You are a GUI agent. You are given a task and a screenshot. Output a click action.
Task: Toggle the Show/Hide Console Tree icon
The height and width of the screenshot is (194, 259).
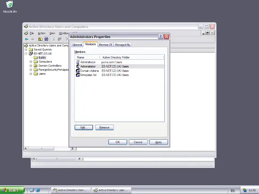(x=47, y=39)
